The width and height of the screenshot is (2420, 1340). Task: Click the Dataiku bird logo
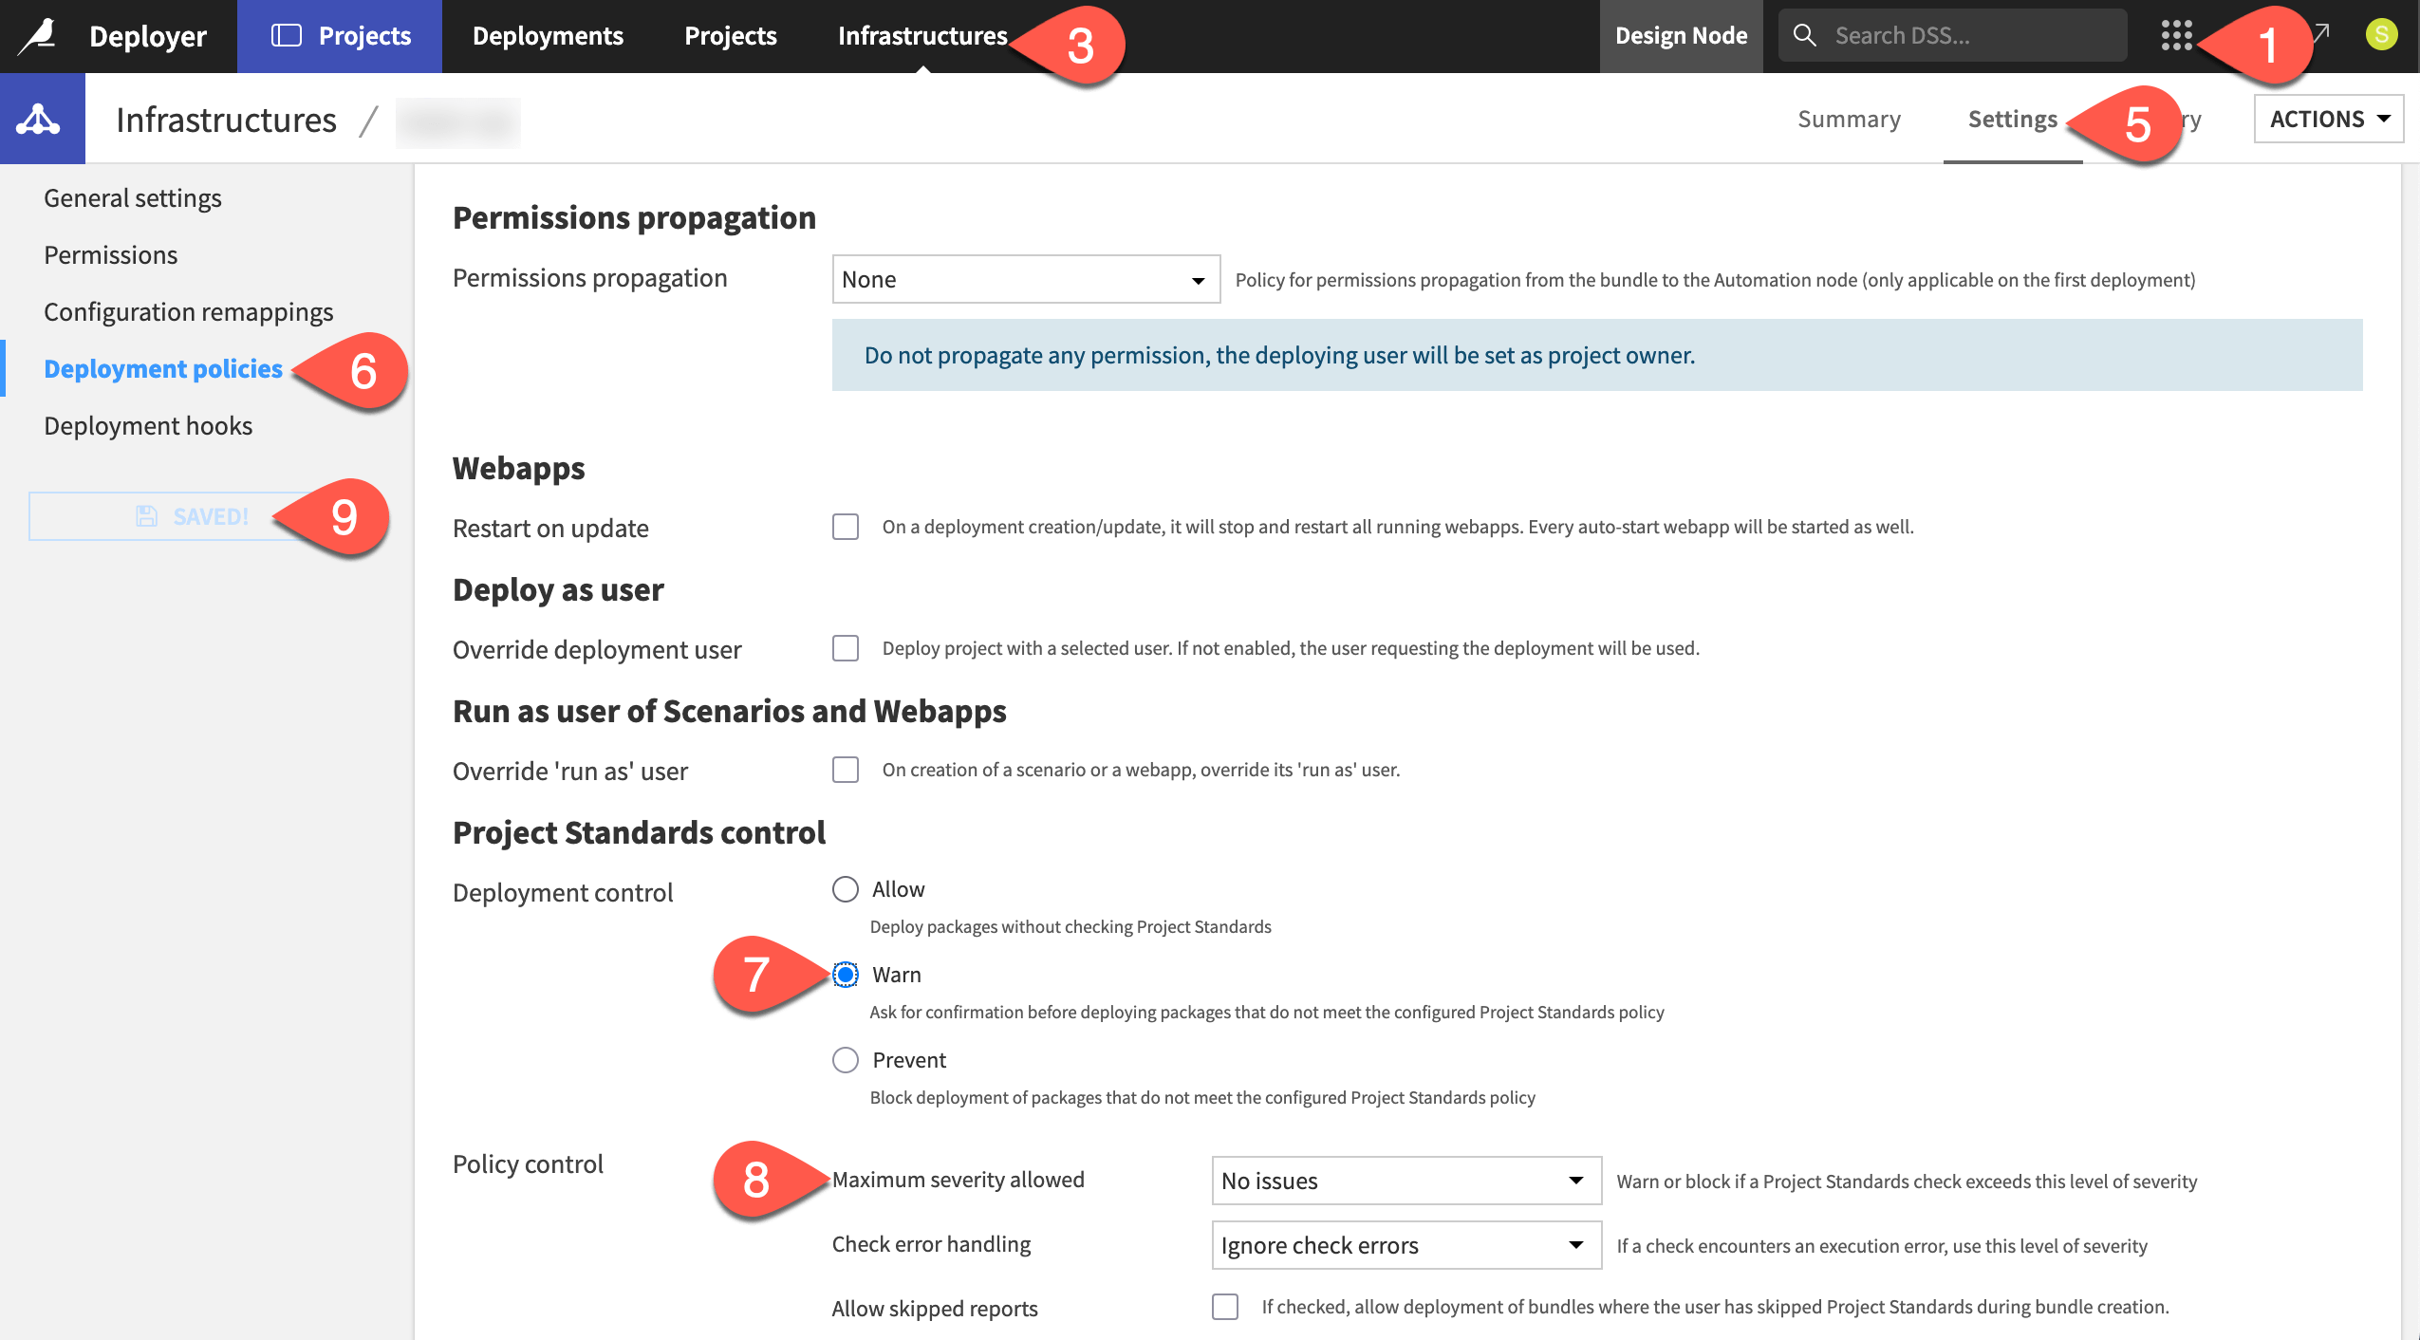click(36, 35)
